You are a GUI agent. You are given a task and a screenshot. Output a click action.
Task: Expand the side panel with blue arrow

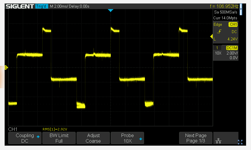coord(241,9)
